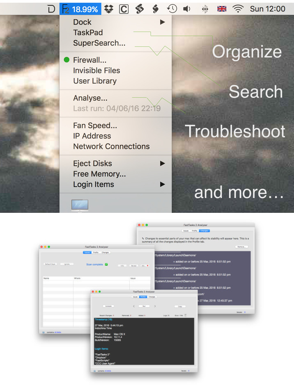Click the DEL button with red dot

coord(145,266)
